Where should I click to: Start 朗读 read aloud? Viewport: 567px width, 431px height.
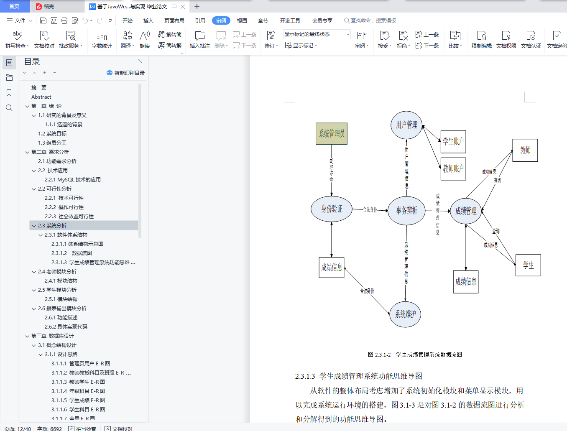[x=145, y=40]
